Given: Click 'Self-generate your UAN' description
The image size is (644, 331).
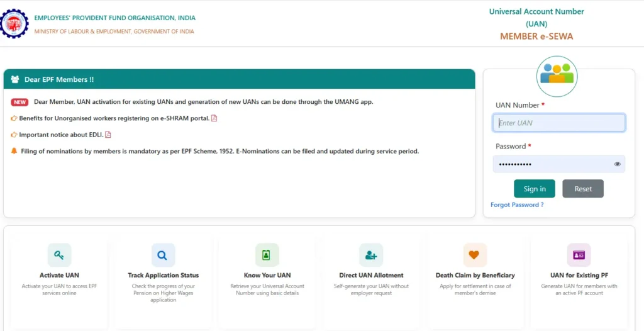Looking at the screenshot, I should click(x=371, y=289).
